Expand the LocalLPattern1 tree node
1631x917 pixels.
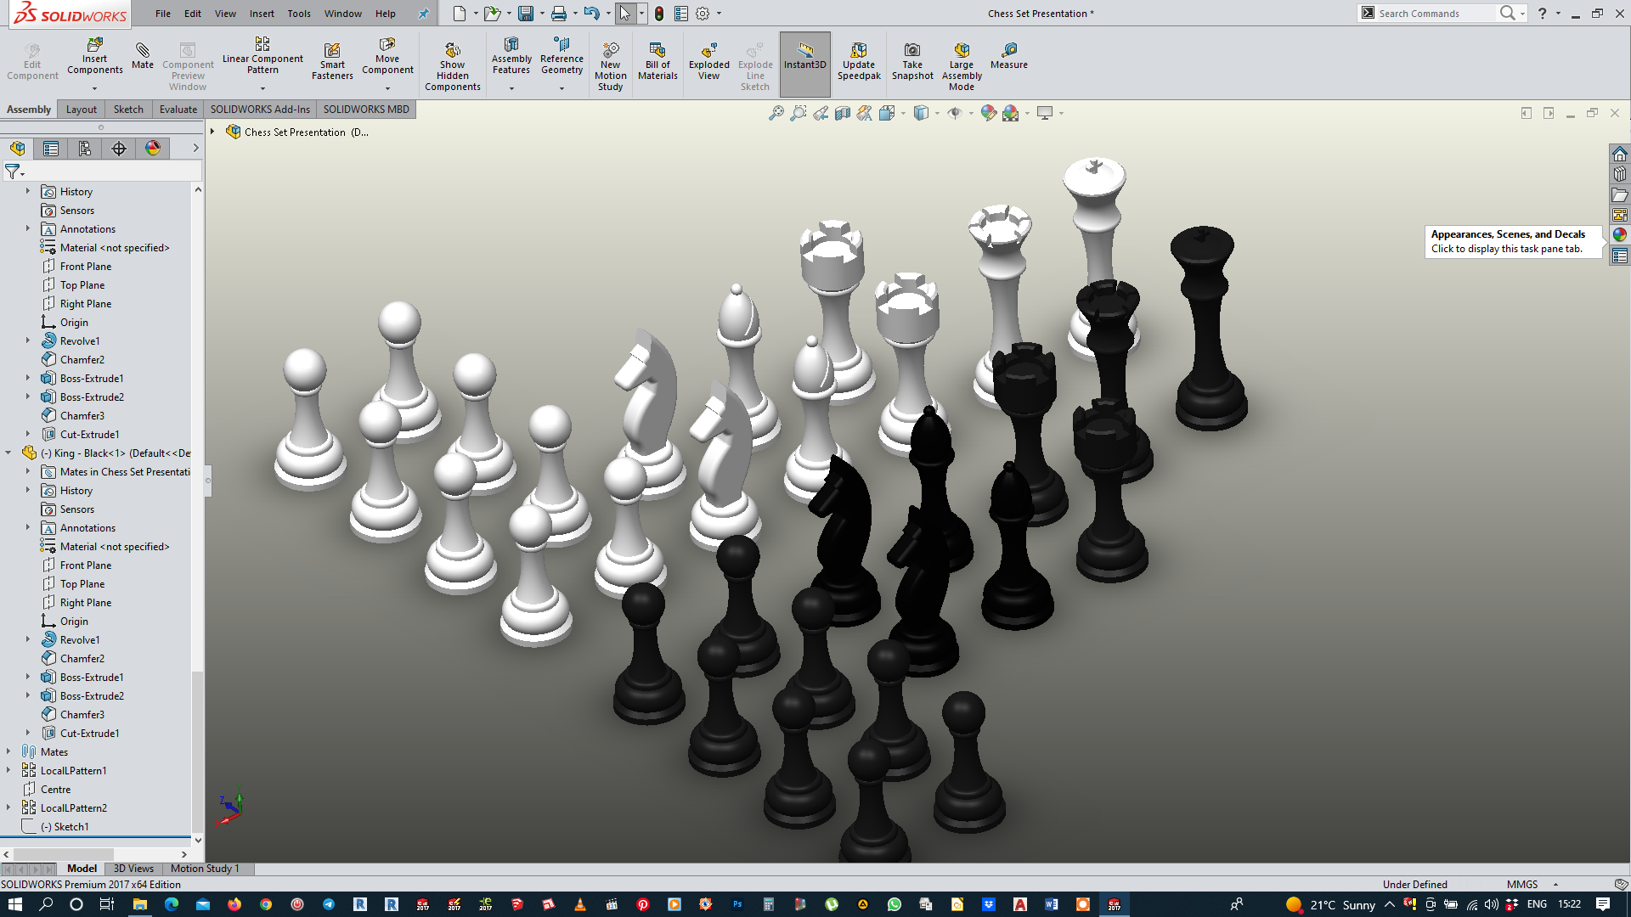coord(8,770)
